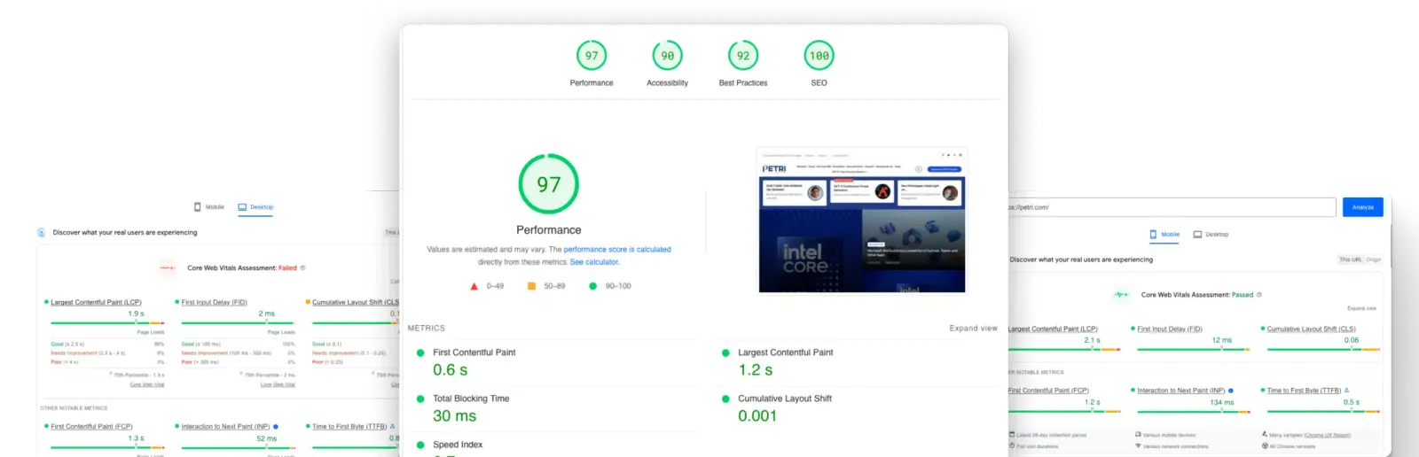
Task: Click blue dot icon beside INP in left report
Action: click(x=276, y=427)
